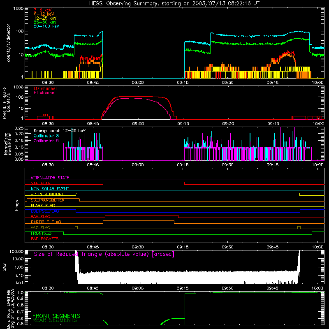Click the 10:00 tick under SAS plot
The width and height of the screenshot is (329, 329).
click(x=317, y=288)
